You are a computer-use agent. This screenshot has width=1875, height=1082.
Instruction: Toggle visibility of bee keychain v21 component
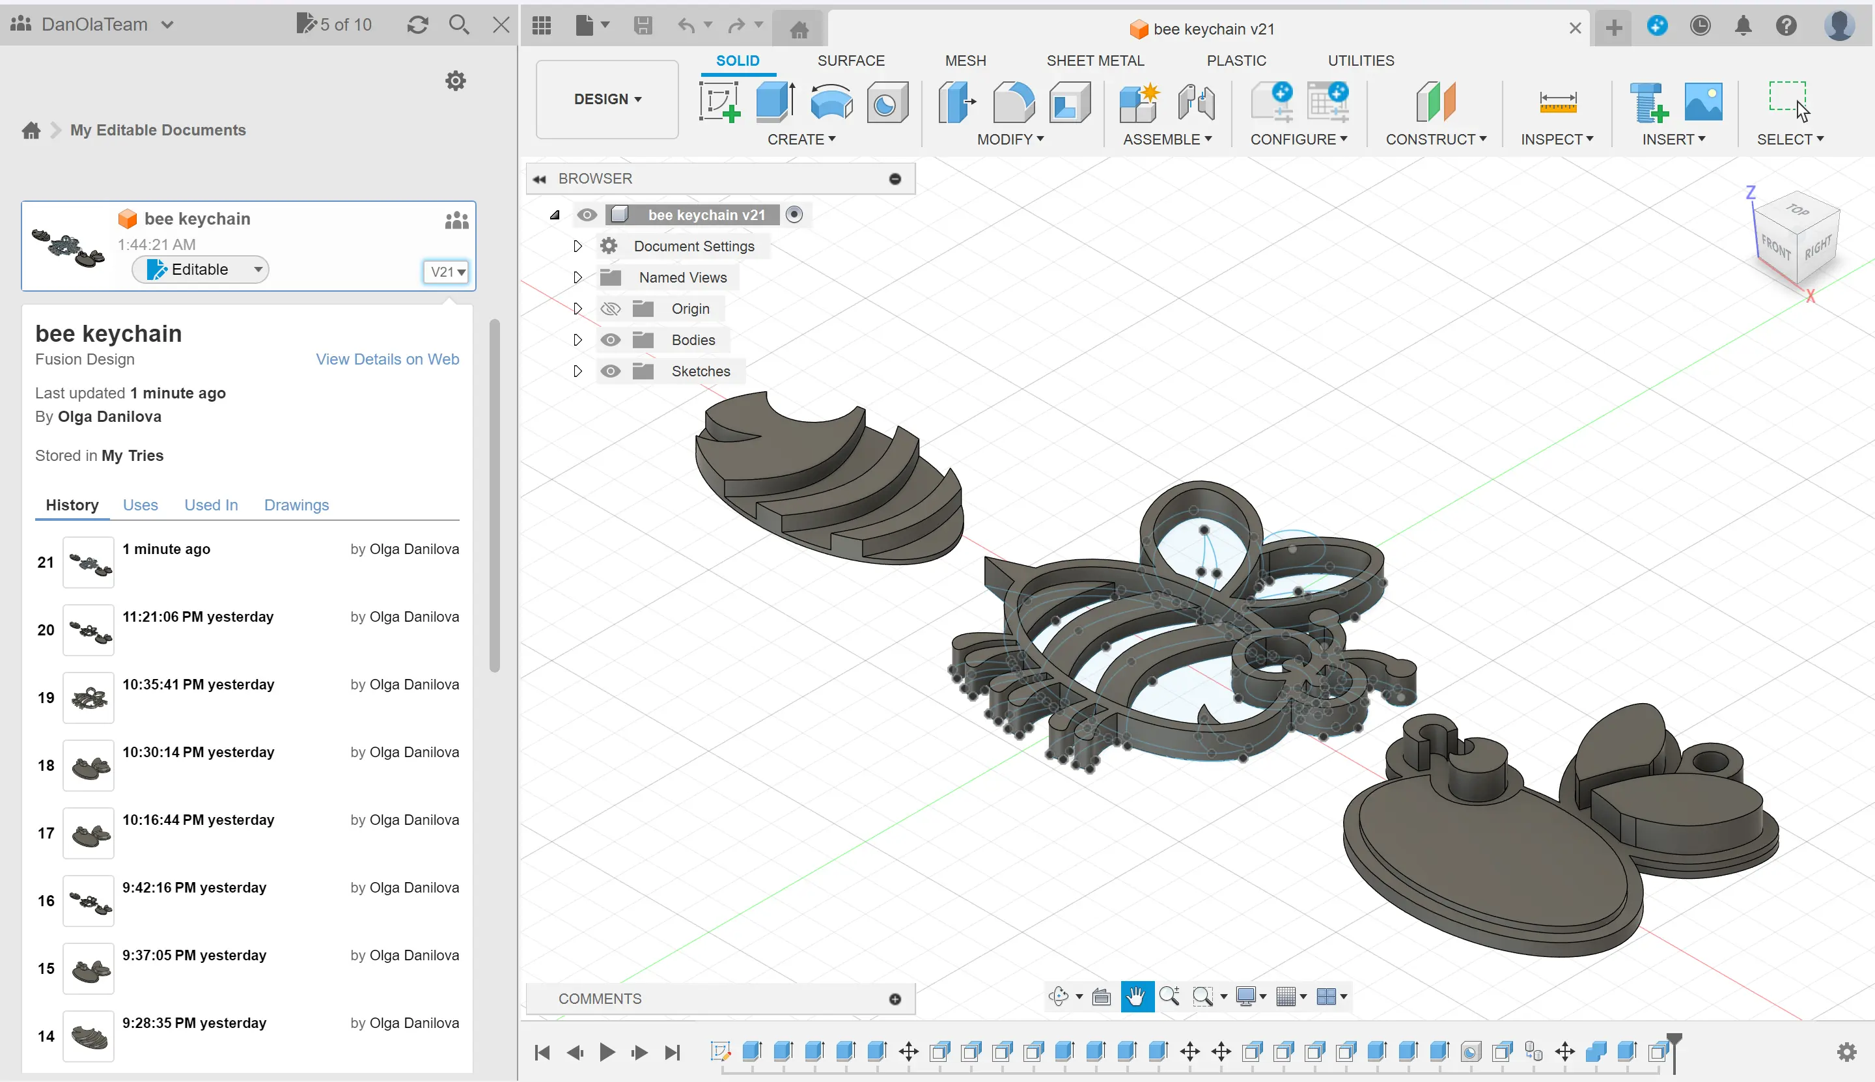click(x=587, y=215)
